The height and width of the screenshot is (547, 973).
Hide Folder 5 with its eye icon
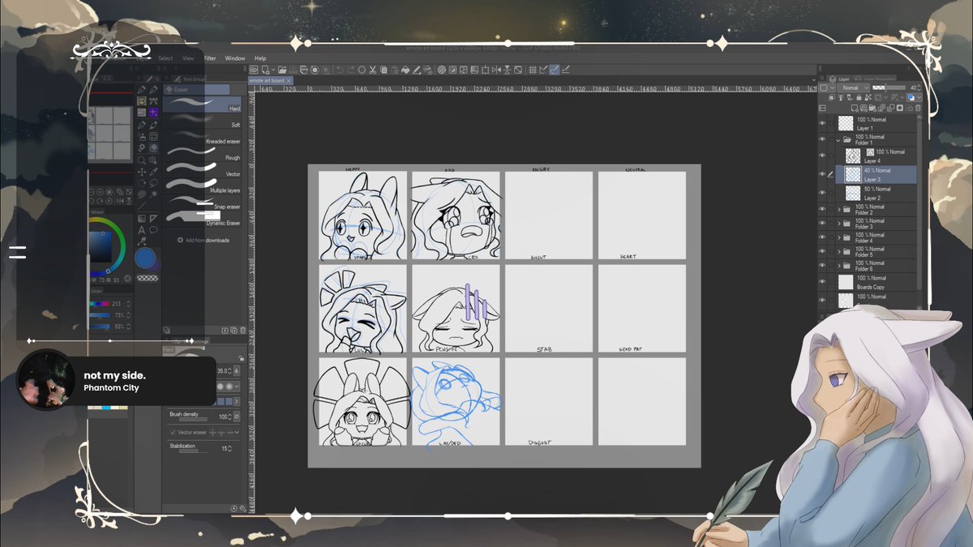822,251
